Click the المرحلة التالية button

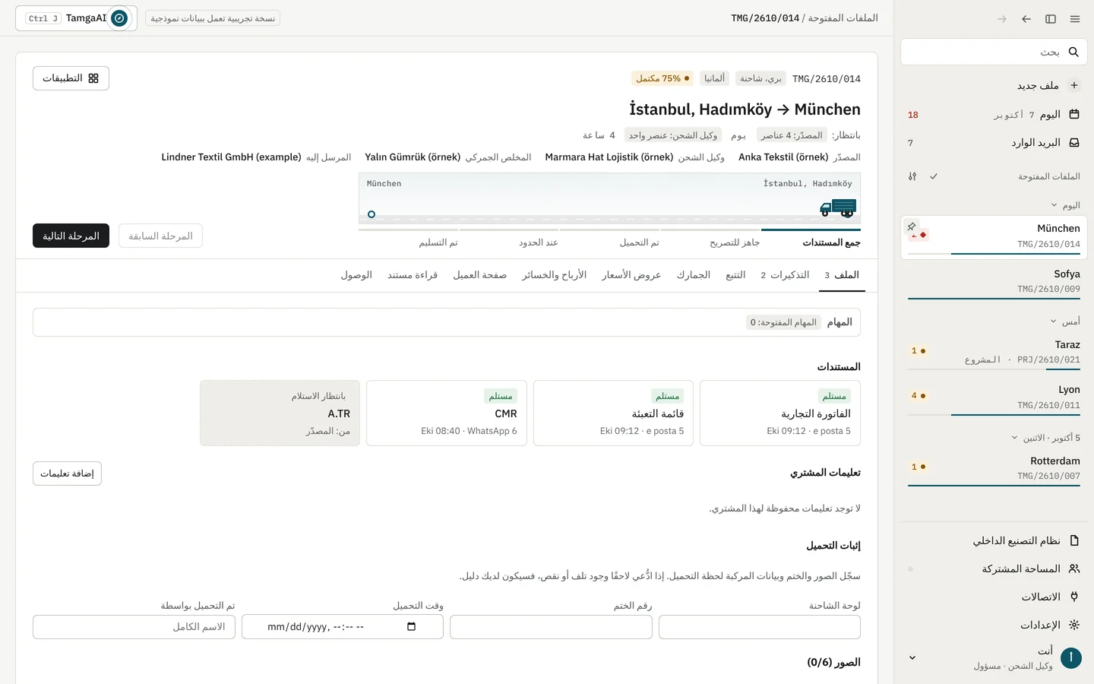point(71,236)
